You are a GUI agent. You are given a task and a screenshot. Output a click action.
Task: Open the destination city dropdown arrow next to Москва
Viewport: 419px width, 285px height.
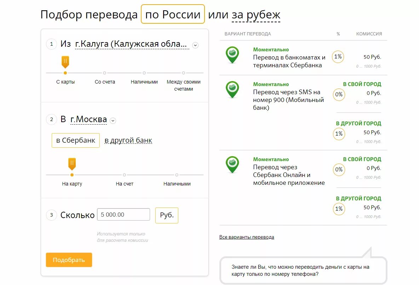coord(113,121)
